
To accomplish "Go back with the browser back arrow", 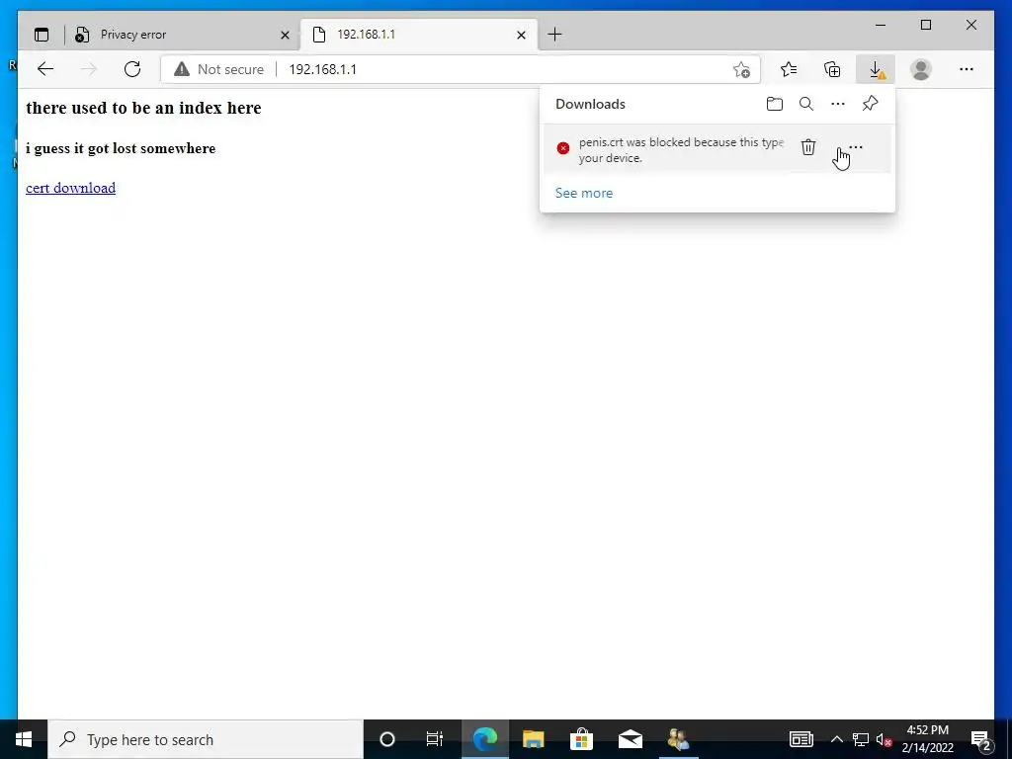I will pos(45,69).
